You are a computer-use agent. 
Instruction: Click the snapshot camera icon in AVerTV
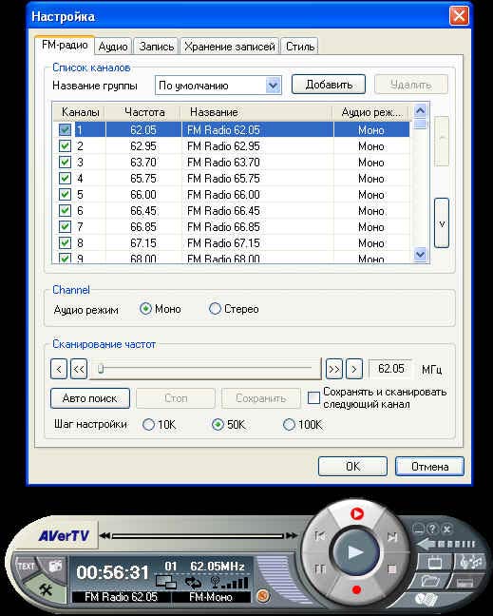(x=55, y=566)
